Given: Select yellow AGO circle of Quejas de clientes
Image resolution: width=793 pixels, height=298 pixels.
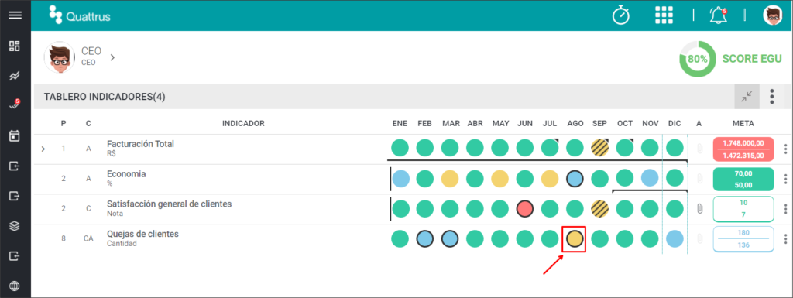Looking at the screenshot, I should (x=575, y=238).
